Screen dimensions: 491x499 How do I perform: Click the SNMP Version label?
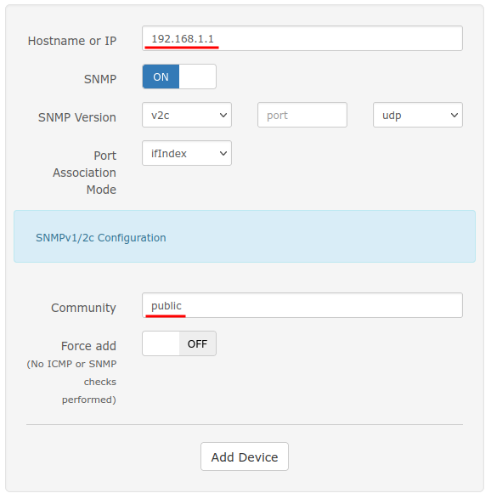coord(77,117)
